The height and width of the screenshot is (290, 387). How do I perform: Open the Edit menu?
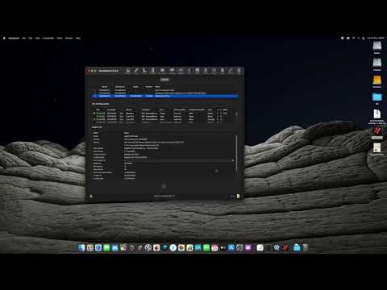coord(30,38)
